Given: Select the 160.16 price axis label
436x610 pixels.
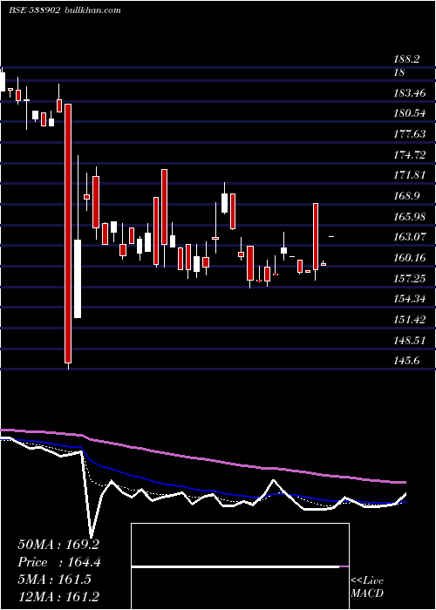Looking at the screenshot, I should (x=410, y=258).
